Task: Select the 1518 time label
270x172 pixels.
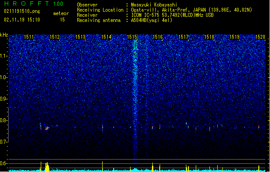Action: pos(209,37)
